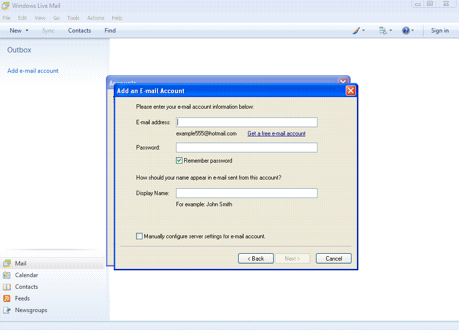Select the Outbox folder heading
The image size is (459, 330).
(x=19, y=50)
